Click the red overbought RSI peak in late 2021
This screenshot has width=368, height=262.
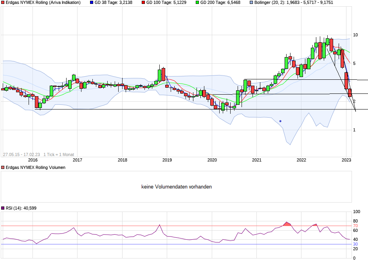pos(287,224)
